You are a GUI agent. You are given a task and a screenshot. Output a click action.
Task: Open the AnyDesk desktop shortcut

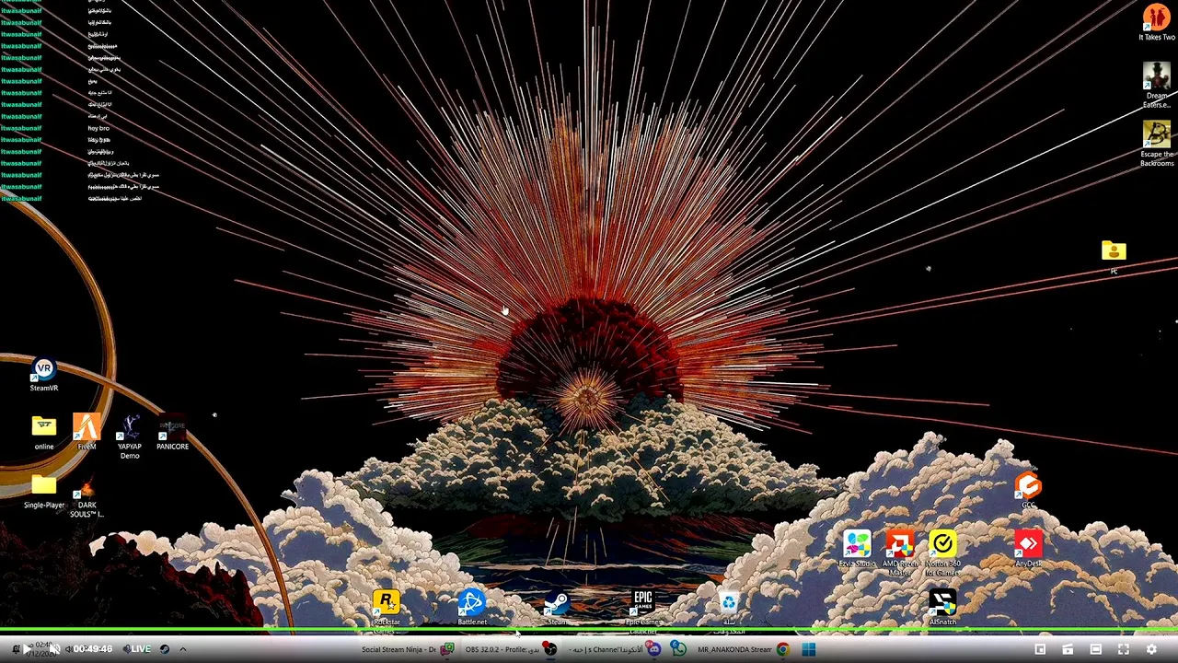(1028, 549)
